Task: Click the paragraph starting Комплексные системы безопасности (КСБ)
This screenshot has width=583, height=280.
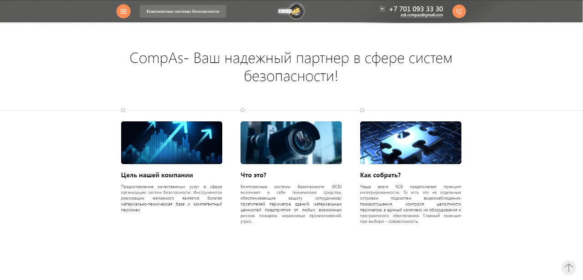Action: point(291,204)
